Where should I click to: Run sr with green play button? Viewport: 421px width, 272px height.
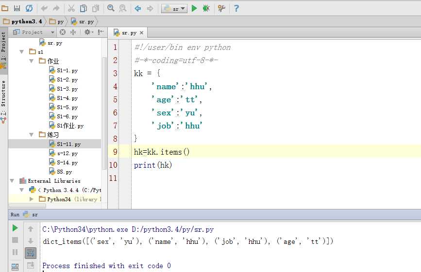194,9
